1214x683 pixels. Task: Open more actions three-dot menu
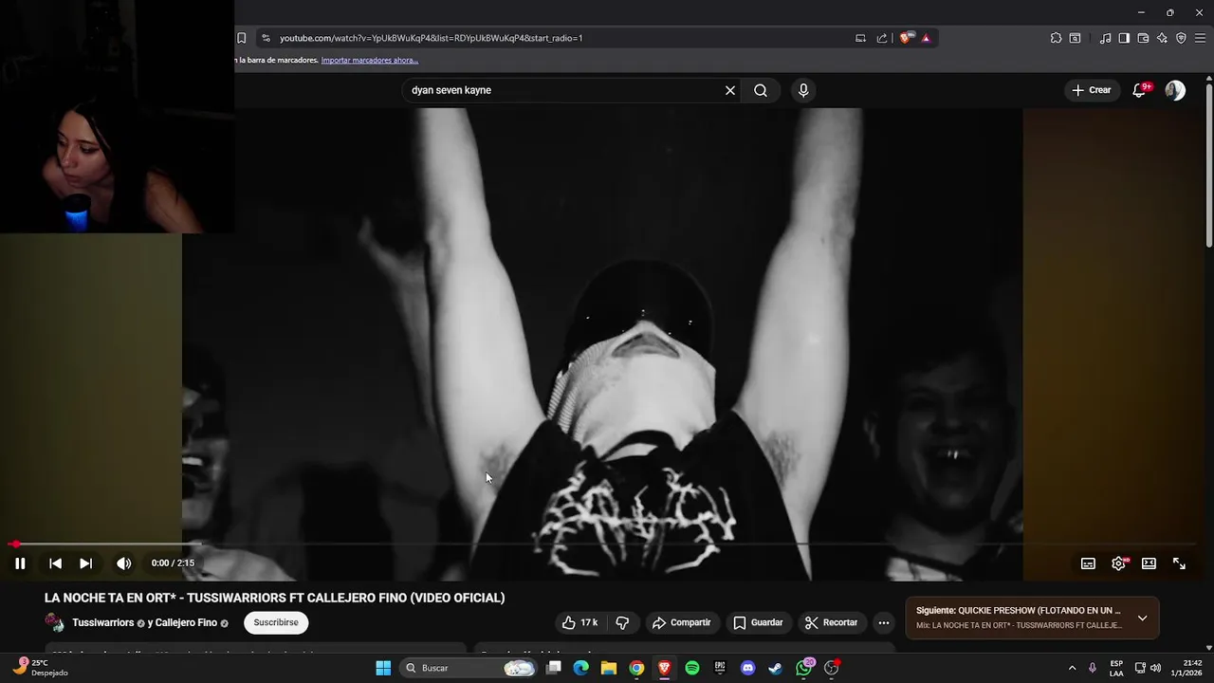tap(884, 622)
